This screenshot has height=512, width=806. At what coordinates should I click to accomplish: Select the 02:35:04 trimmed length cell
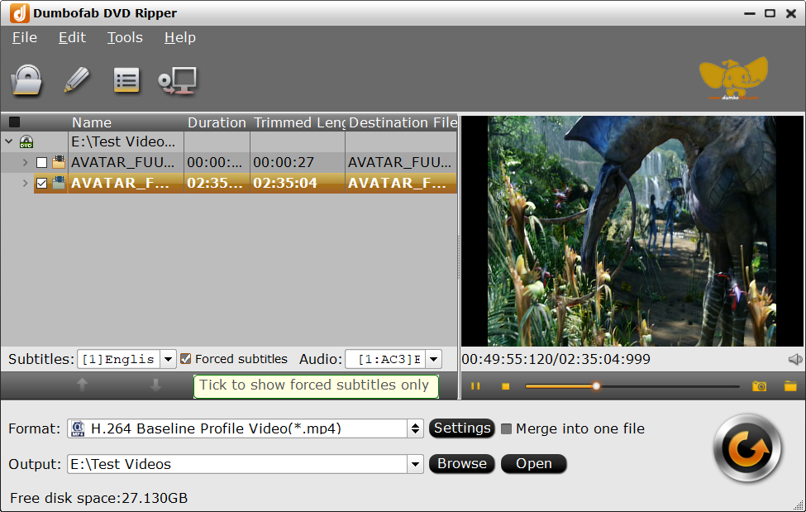click(298, 183)
